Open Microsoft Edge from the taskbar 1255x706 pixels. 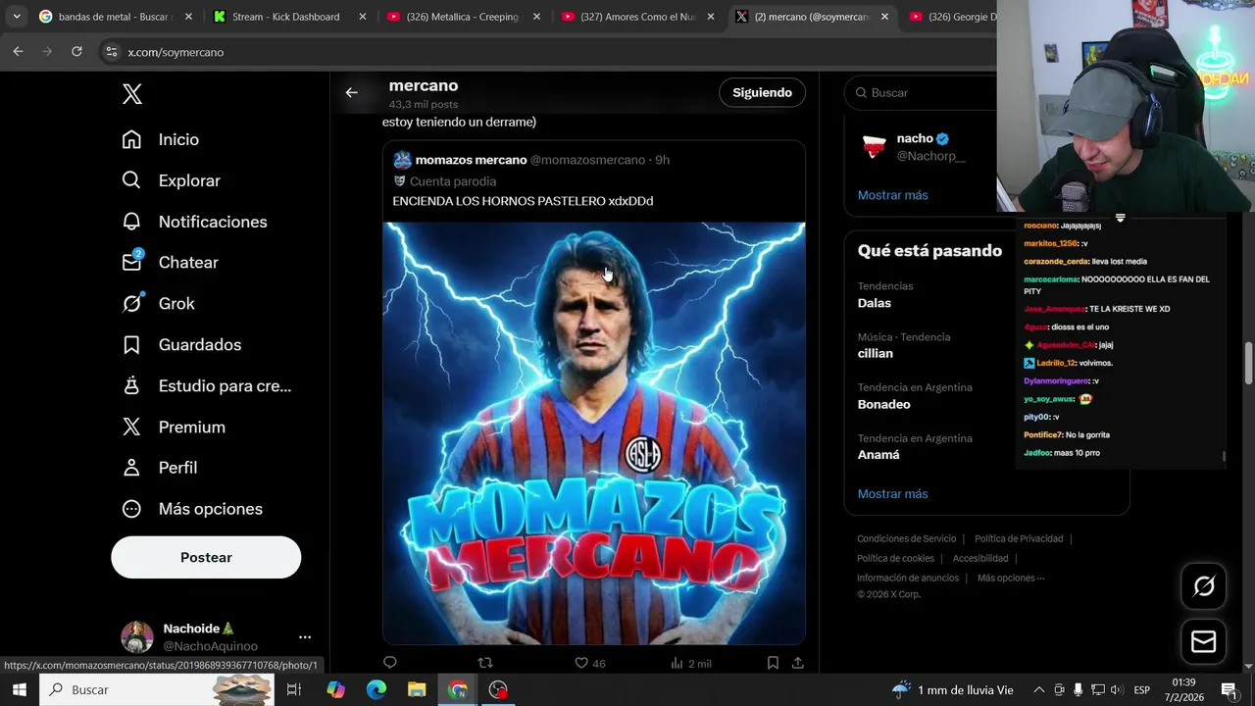coord(376,689)
